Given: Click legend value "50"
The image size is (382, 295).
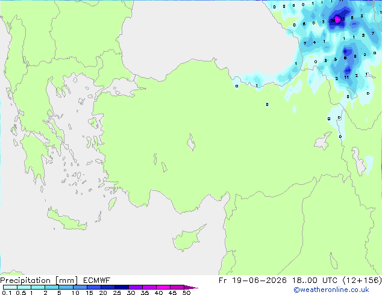Looking at the screenshot, I should [x=187, y=293].
